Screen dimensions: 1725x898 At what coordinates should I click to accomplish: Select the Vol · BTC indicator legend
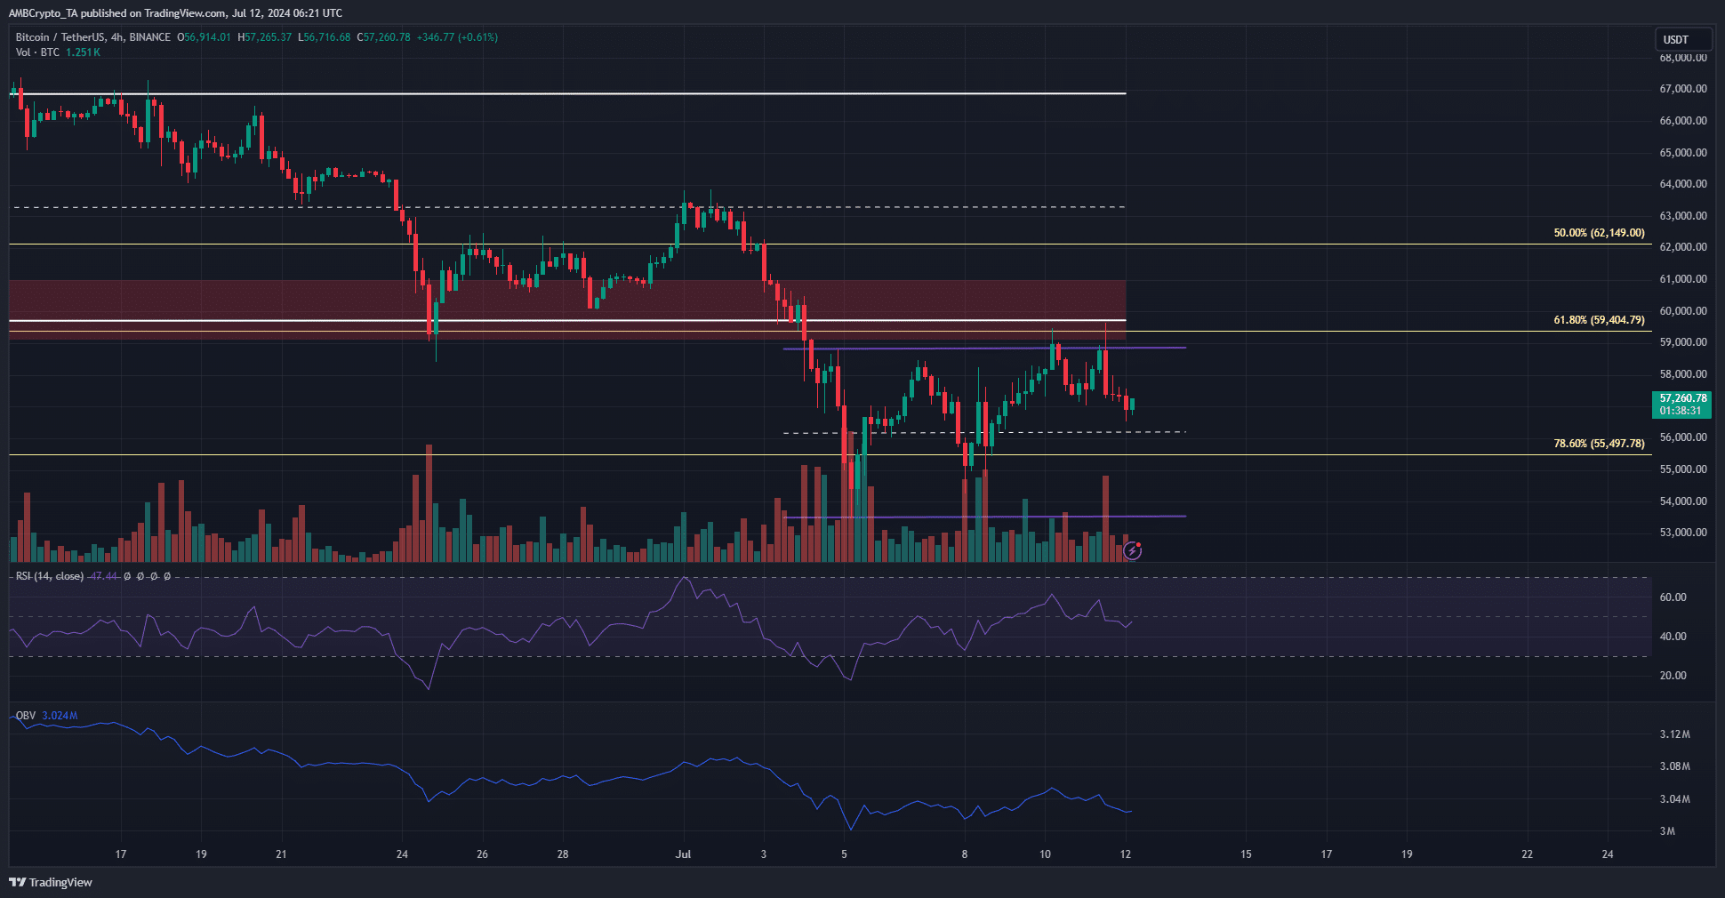click(37, 52)
